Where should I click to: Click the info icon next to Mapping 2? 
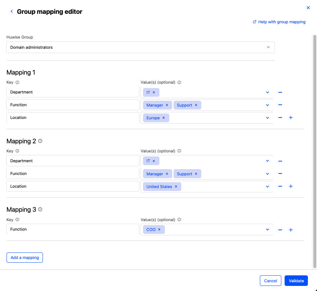tap(40, 141)
